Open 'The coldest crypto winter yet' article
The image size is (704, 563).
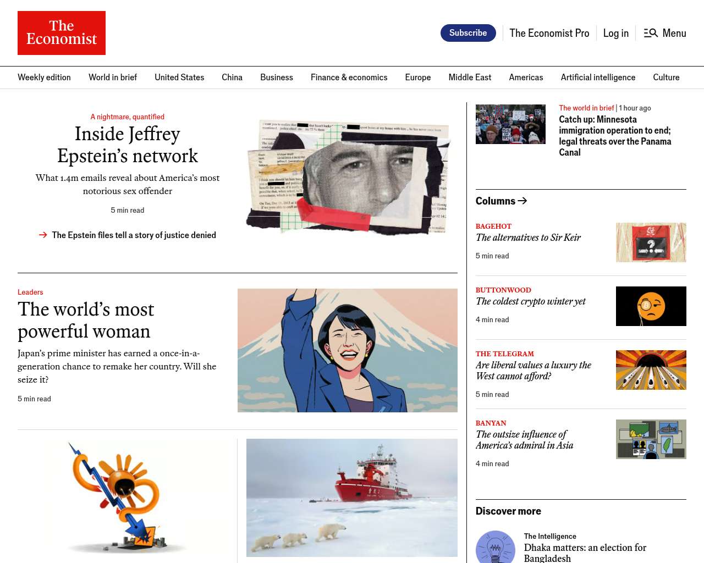[531, 301]
